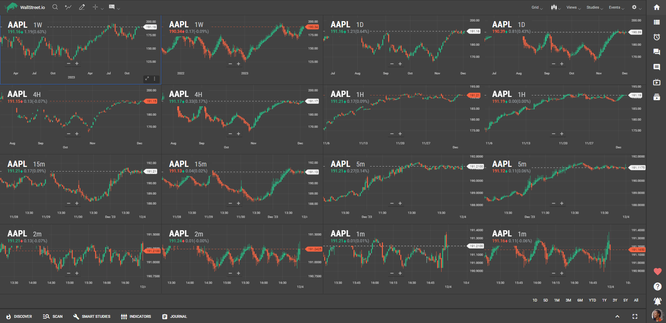Zoom out on 1W chart priced 190.34
This screenshot has height=323, width=666.
(230, 64)
